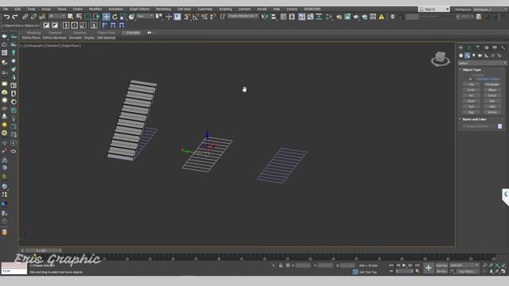Open the Rendering menu
The image size is (509, 286).
tap(163, 9)
